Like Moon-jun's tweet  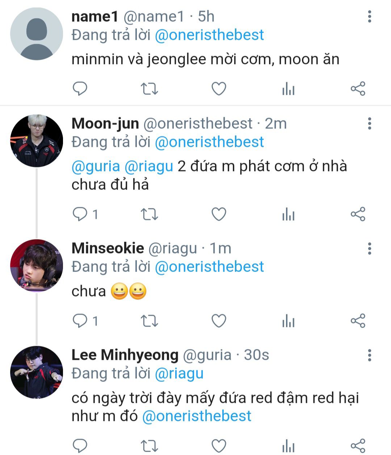[219, 214]
